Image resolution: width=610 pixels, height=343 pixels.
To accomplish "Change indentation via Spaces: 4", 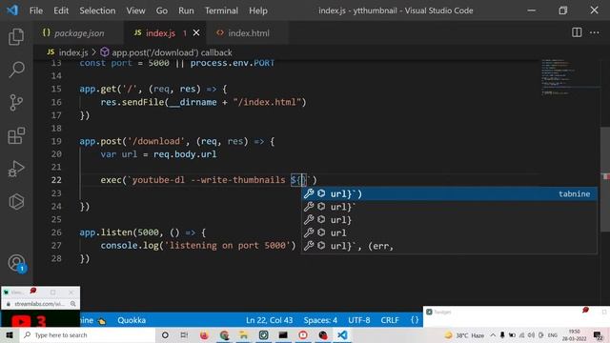I will point(320,320).
